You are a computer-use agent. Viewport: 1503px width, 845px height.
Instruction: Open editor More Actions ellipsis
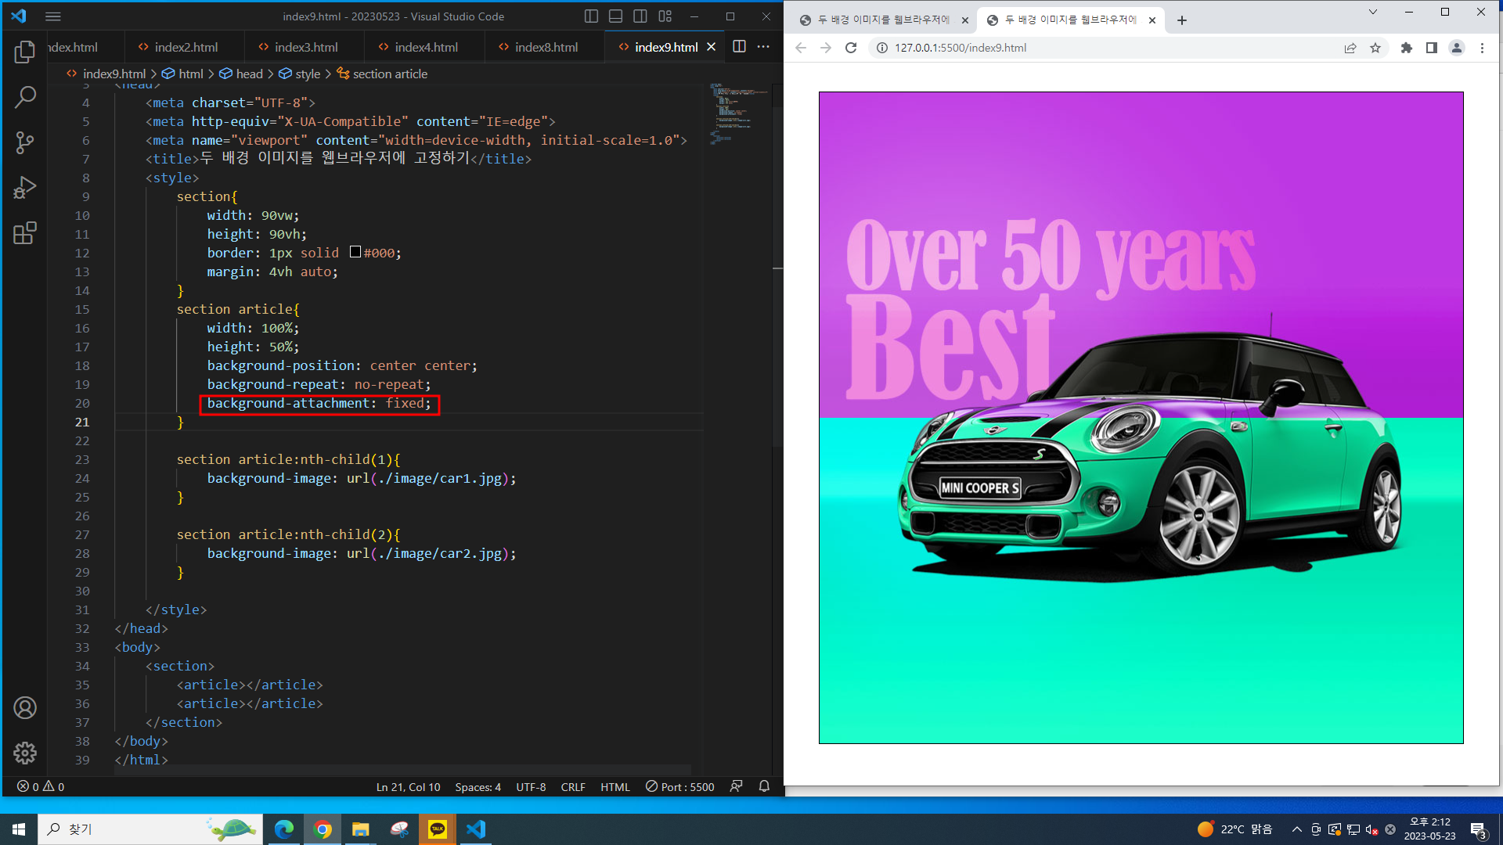pos(763,47)
